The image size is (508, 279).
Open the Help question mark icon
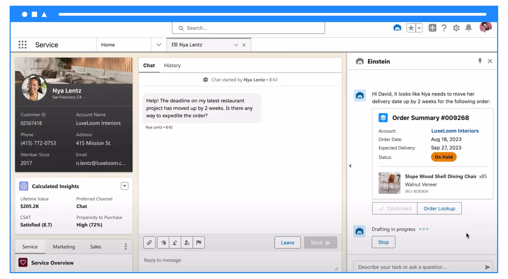pyautogui.click(x=444, y=28)
